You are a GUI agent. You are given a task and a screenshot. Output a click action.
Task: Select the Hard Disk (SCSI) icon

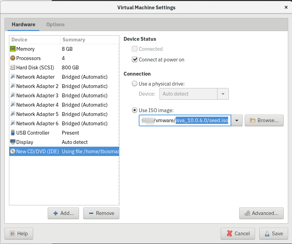coord(13,67)
